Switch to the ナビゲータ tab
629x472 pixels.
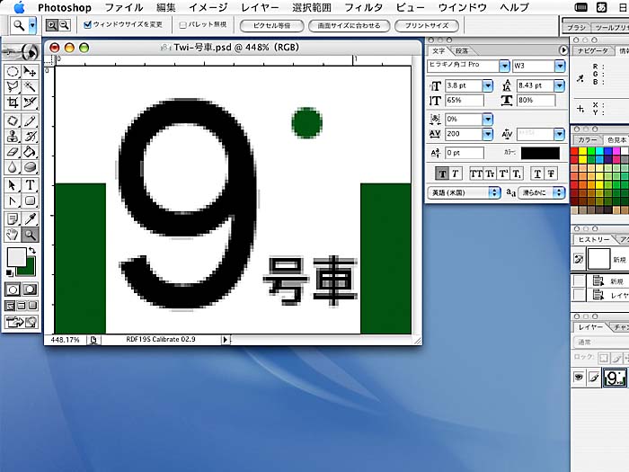[x=592, y=50]
